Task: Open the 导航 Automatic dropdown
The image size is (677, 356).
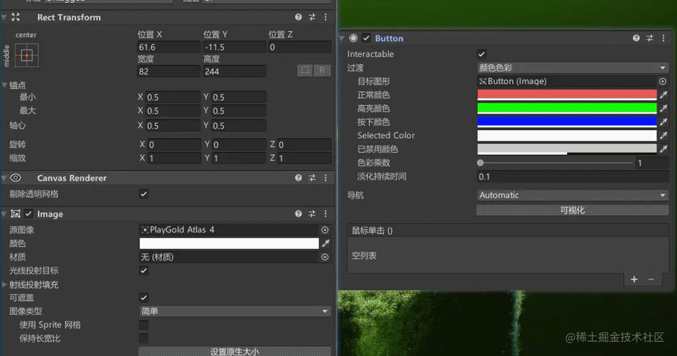Action: [x=572, y=195]
